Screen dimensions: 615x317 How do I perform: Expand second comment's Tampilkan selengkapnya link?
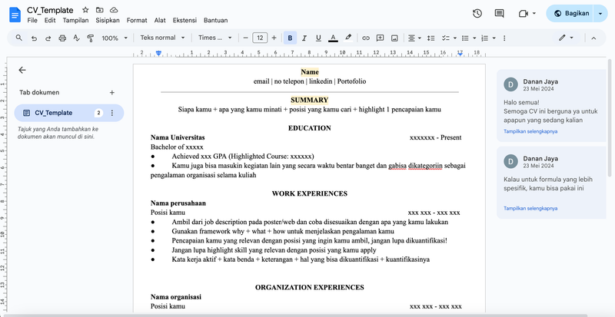point(530,209)
